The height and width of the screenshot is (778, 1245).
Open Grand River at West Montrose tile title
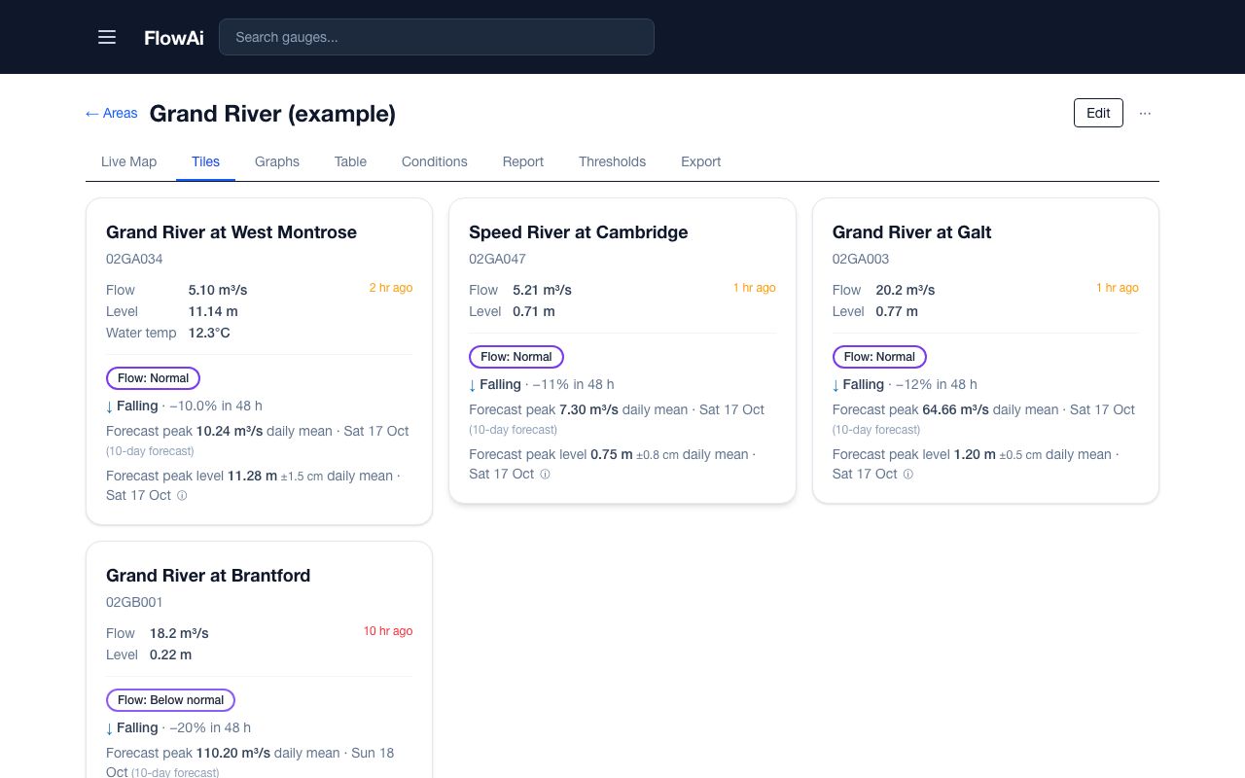click(231, 232)
